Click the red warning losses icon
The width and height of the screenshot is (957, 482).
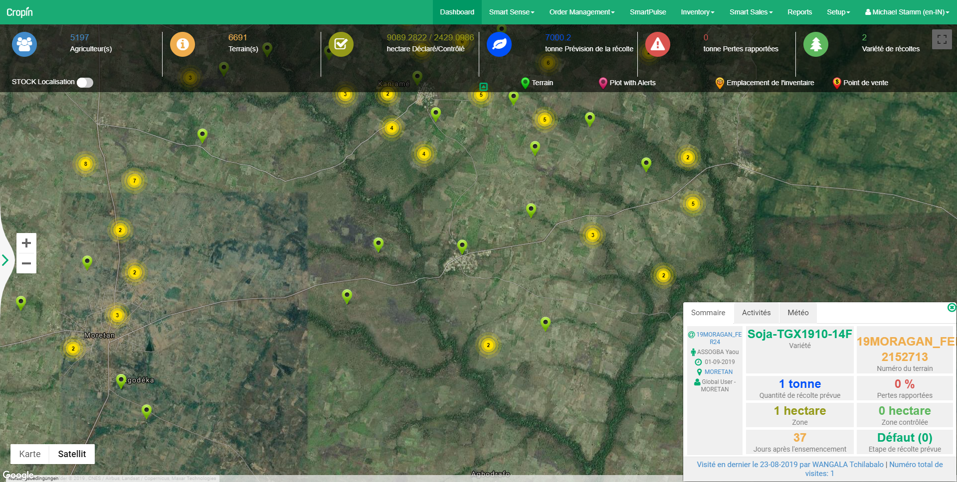[x=657, y=44]
